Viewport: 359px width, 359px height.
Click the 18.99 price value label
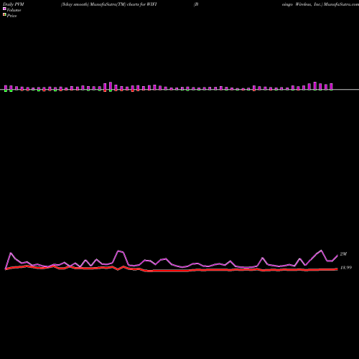click(x=346, y=268)
